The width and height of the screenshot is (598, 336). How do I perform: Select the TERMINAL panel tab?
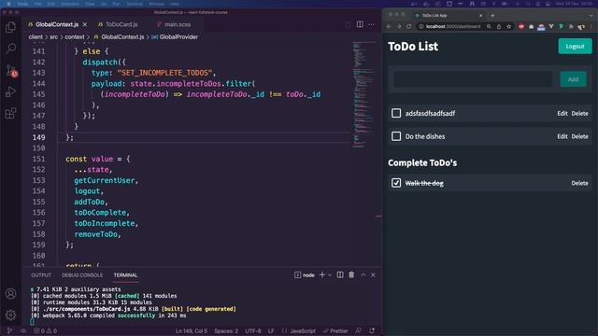[125, 275]
